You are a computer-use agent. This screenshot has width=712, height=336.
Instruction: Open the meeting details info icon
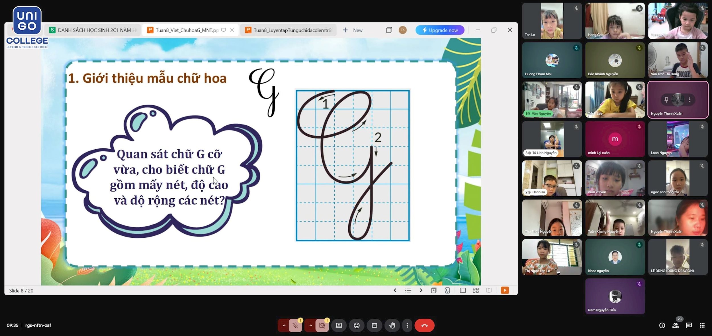coord(662,325)
